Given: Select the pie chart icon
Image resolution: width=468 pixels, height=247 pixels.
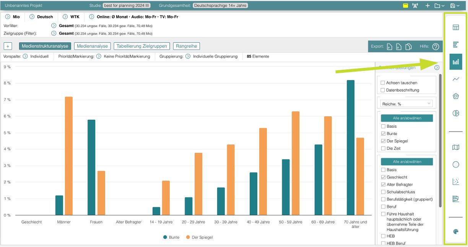Looking at the screenshot, I should click(x=456, y=113).
